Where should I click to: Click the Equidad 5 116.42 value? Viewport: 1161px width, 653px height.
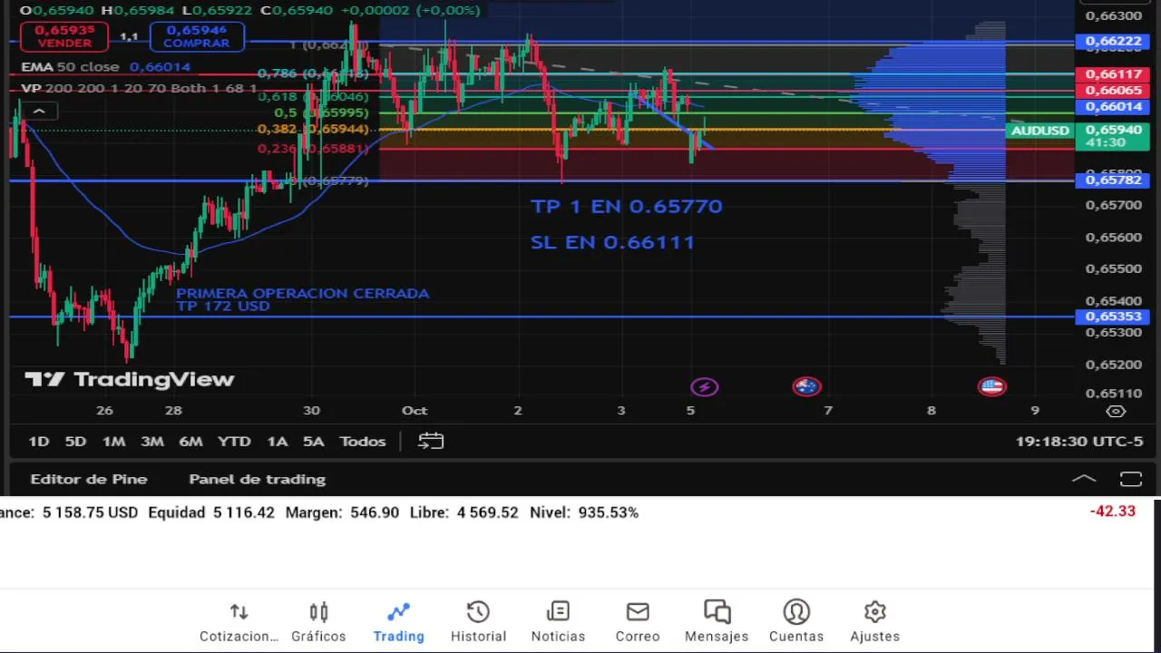(x=210, y=512)
